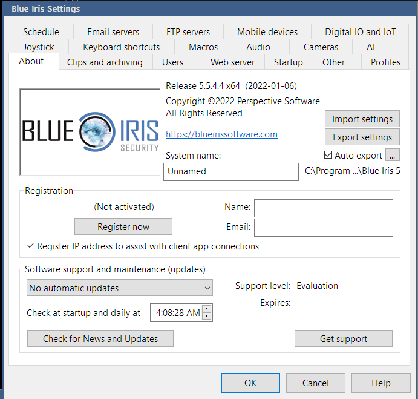Click the System name field
Screen dimensions: 418x399
click(x=231, y=171)
